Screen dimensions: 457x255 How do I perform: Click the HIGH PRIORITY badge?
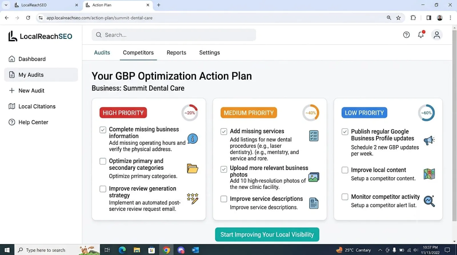point(123,113)
